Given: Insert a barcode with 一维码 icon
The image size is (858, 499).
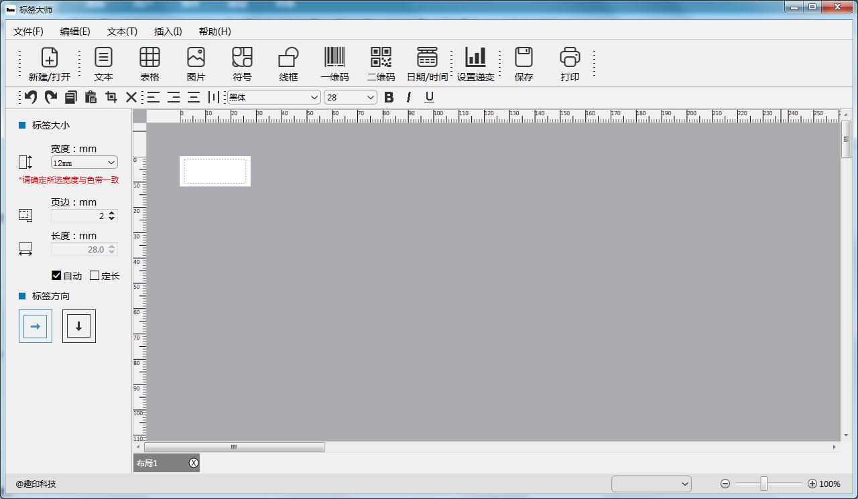Looking at the screenshot, I should coord(334,58).
